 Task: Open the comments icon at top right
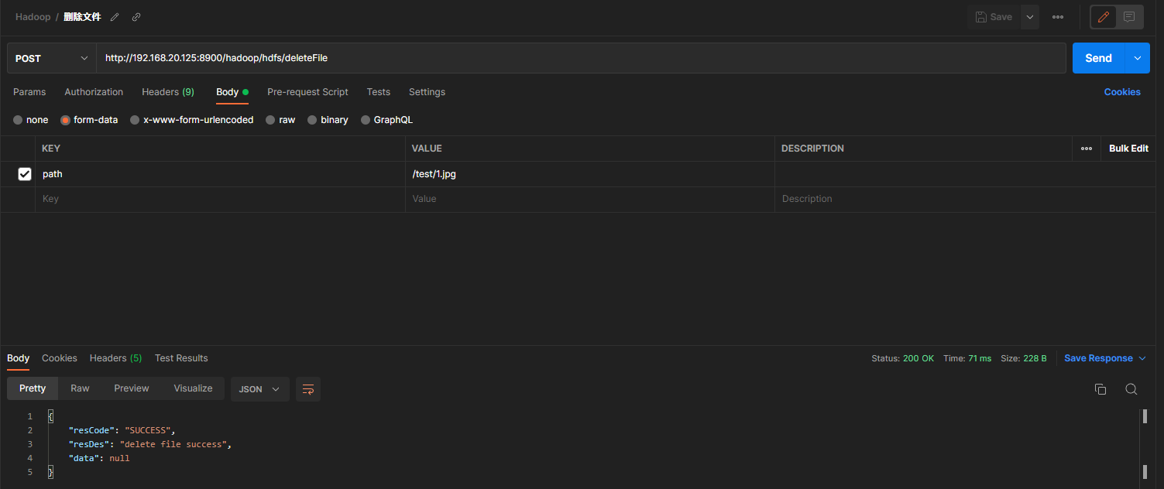point(1129,17)
